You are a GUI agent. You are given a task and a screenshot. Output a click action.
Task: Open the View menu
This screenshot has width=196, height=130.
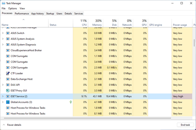[22, 8]
